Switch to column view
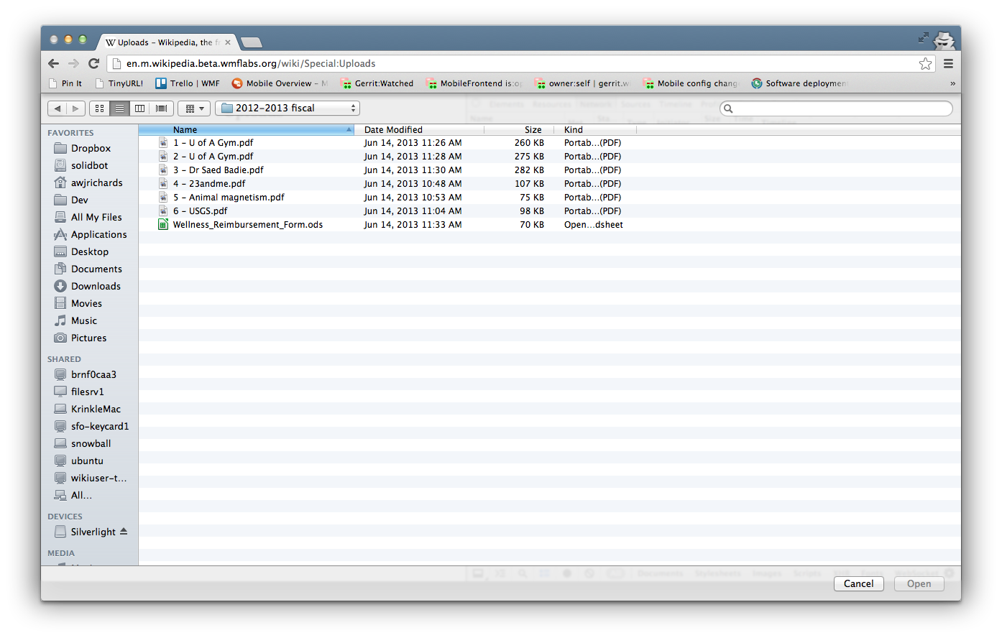This screenshot has height=638, width=1002. click(x=140, y=108)
